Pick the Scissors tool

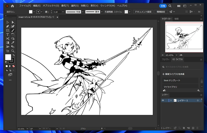(7, 38)
